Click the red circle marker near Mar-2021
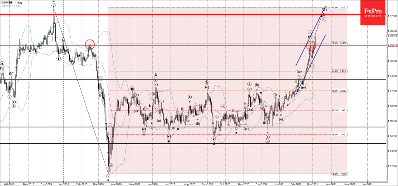 tap(311, 46)
